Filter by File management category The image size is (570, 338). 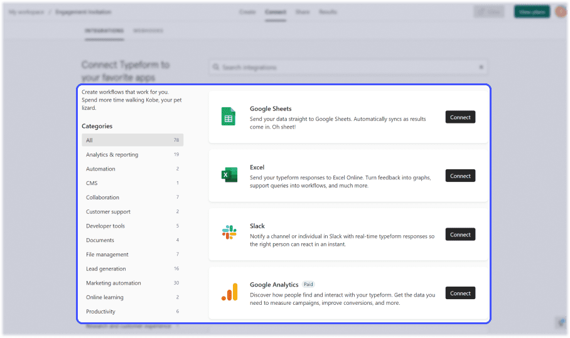(x=132, y=255)
